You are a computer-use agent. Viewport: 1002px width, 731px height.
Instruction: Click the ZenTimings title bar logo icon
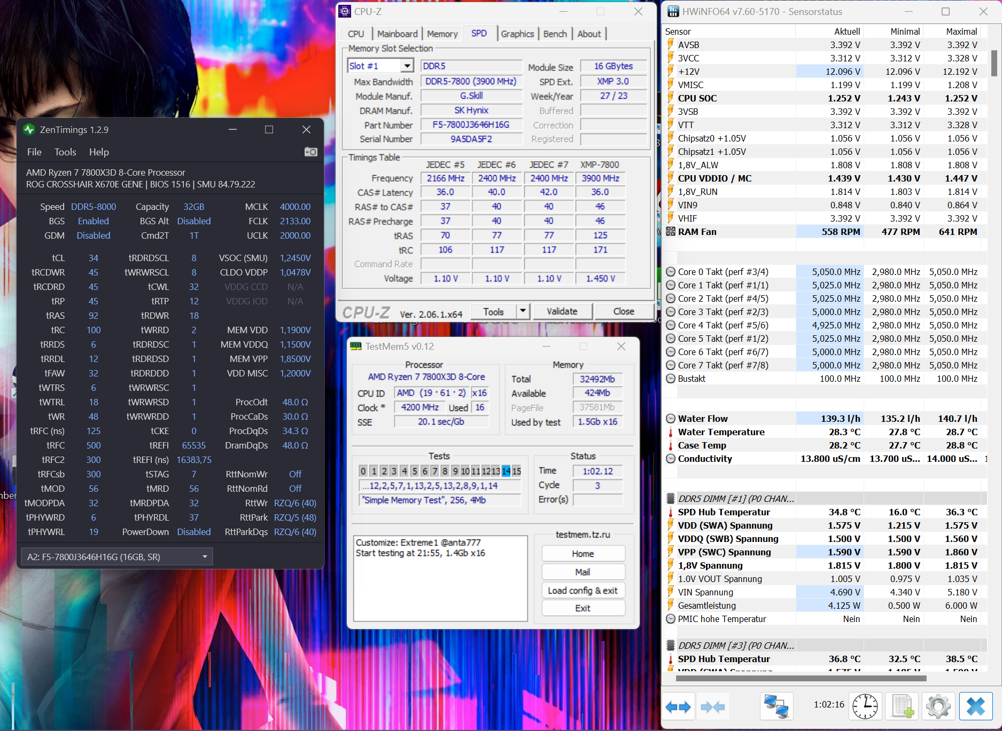tap(29, 130)
